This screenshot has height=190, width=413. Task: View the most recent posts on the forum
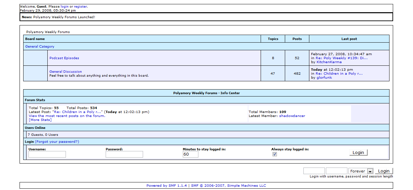67,116
